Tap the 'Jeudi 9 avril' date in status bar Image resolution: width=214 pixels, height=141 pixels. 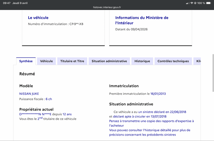pos(20,3)
